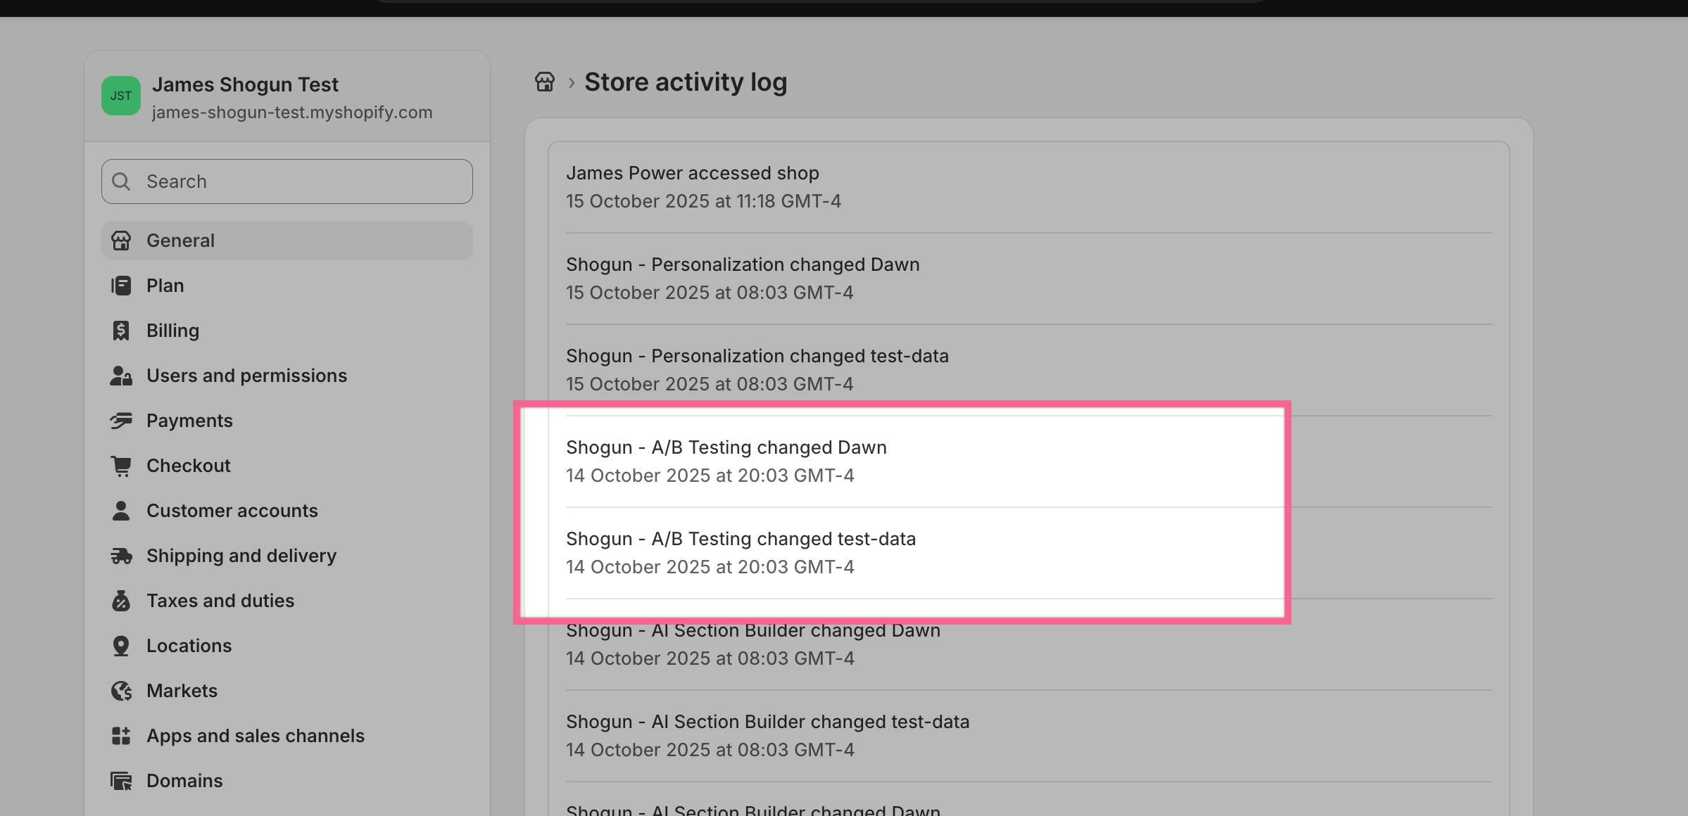Click James Shogun Test store name
Screen dimensions: 1688x816
coord(245,84)
